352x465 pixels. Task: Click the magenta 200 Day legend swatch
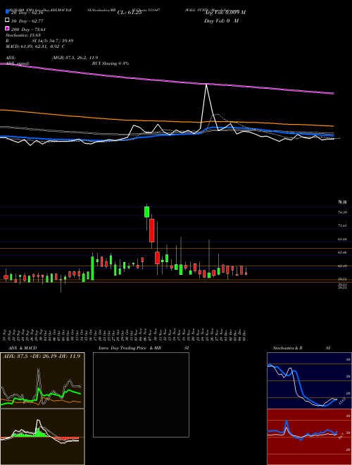click(7, 29)
